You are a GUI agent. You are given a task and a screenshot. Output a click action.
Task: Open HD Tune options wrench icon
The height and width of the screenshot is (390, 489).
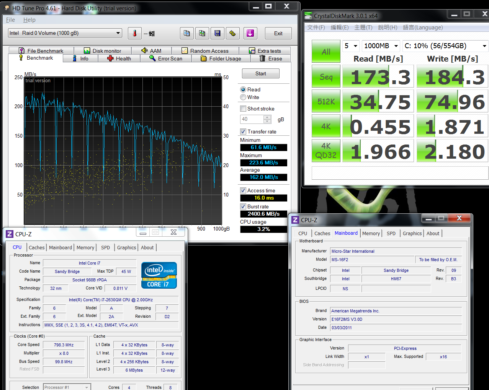pos(232,33)
